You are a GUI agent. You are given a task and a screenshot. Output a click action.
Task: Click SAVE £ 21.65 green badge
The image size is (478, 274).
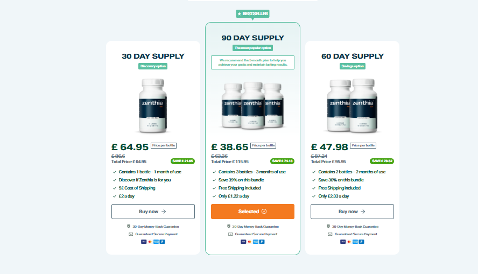[x=182, y=161]
